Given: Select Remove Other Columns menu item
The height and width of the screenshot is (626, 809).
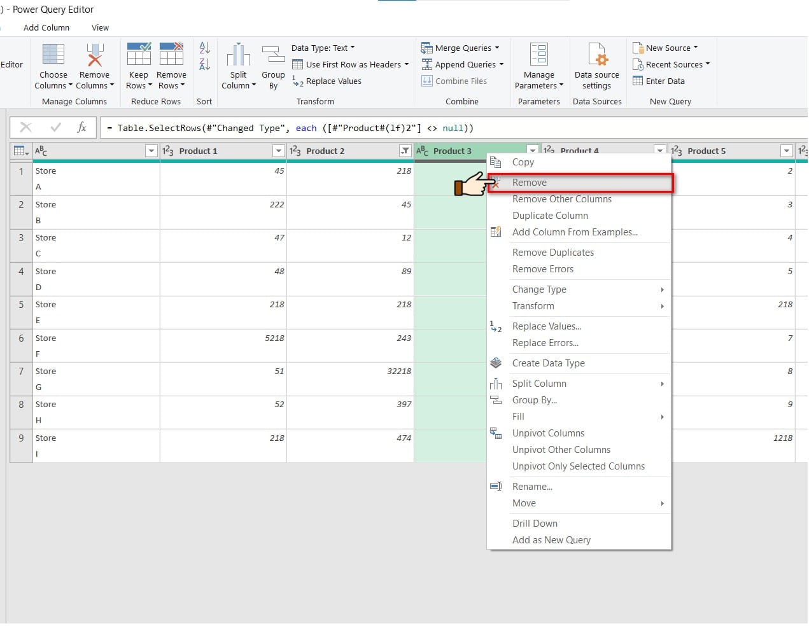Looking at the screenshot, I should pos(579,199).
